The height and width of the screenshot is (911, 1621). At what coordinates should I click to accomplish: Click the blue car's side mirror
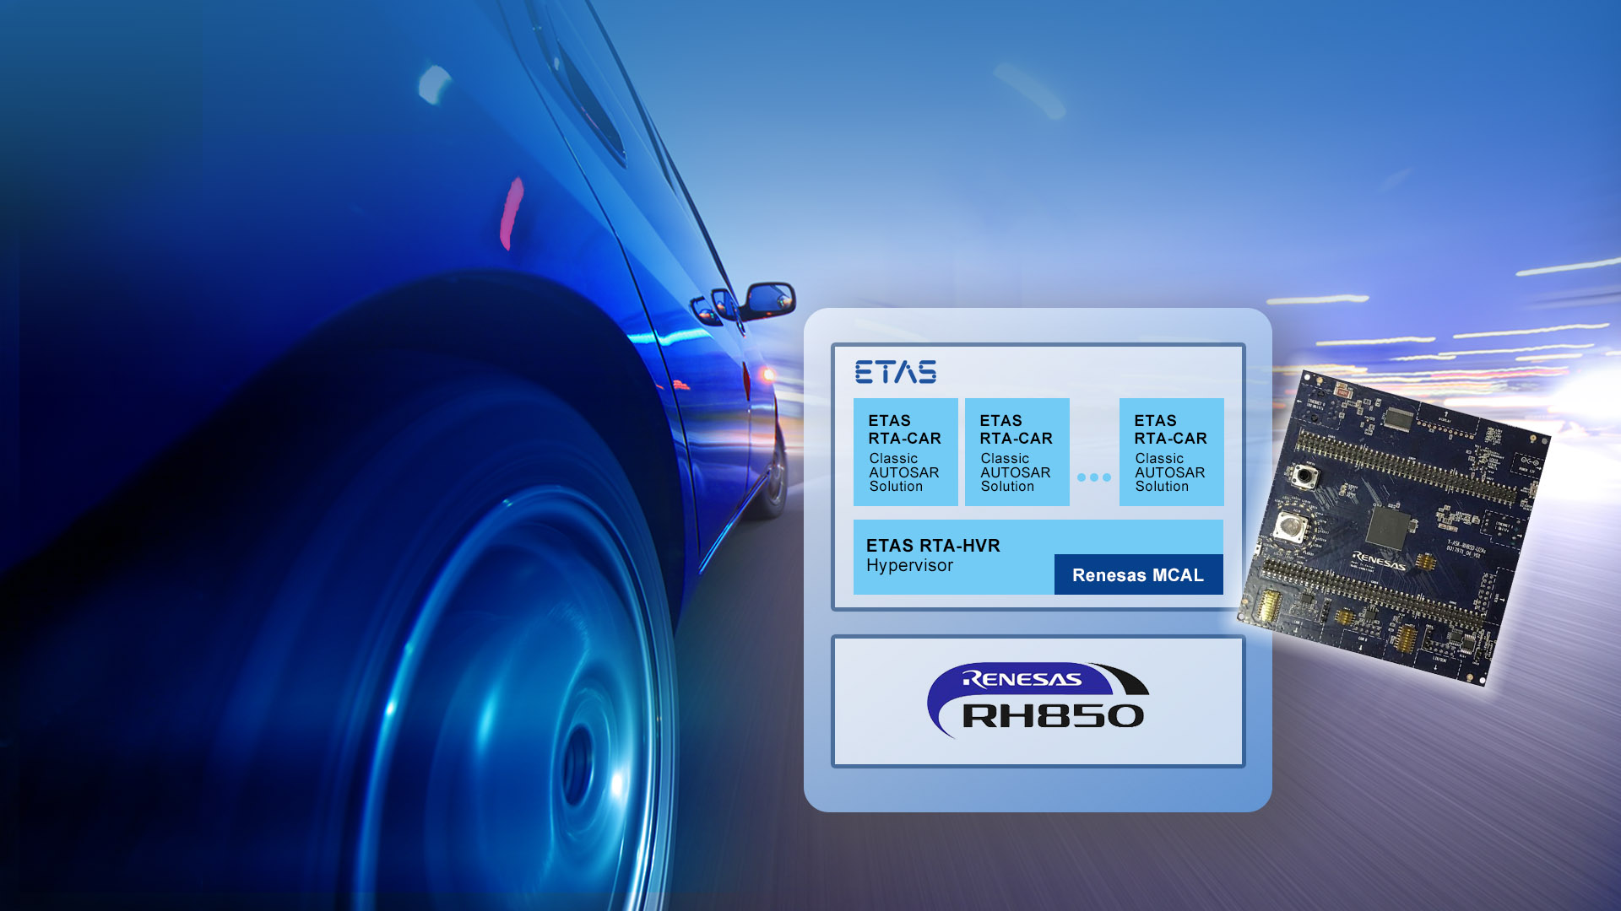[767, 300]
